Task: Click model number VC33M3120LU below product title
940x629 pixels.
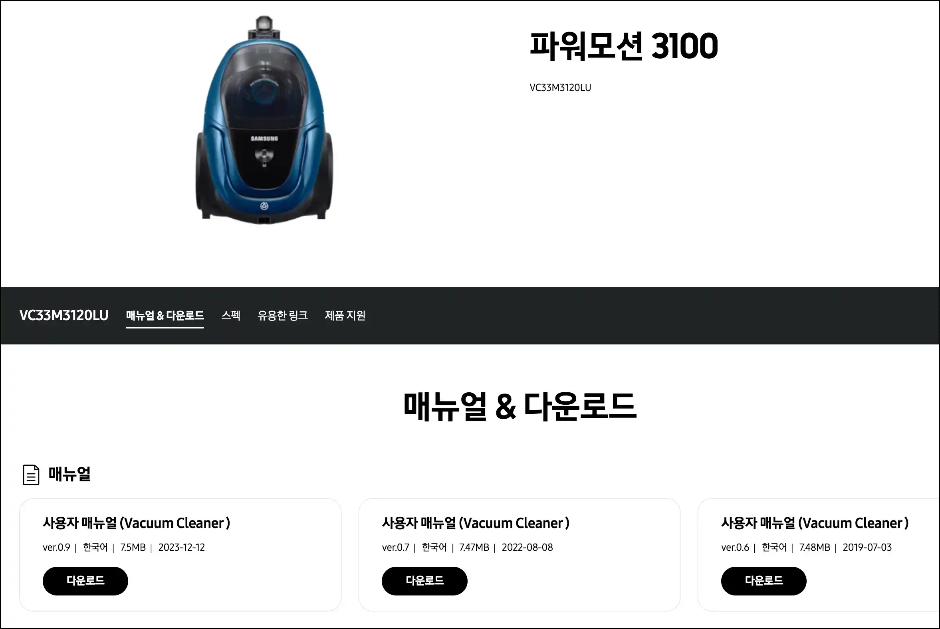Action: coord(560,87)
